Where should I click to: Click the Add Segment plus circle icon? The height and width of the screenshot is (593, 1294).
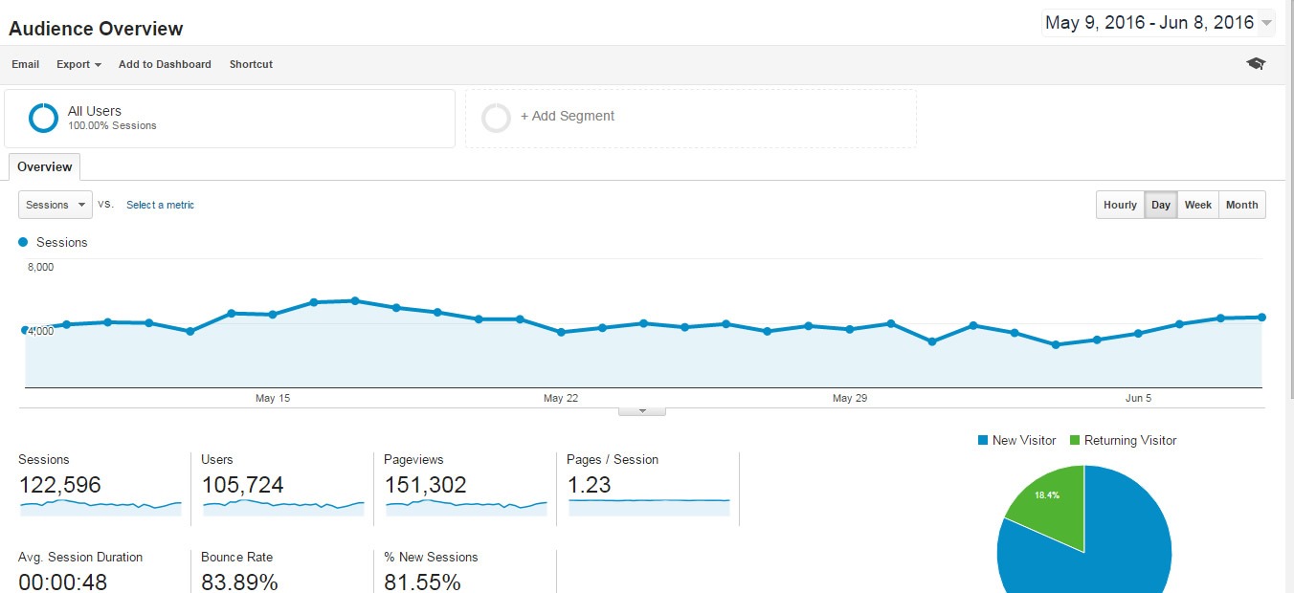point(496,116)
